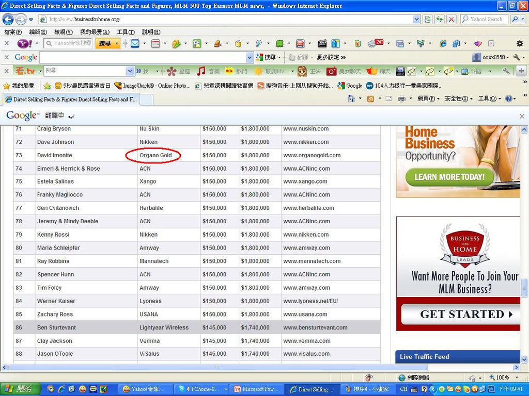529x396 pixels.
Task: Open the Home page icon in command bar
Action: (x=351, y=98)
